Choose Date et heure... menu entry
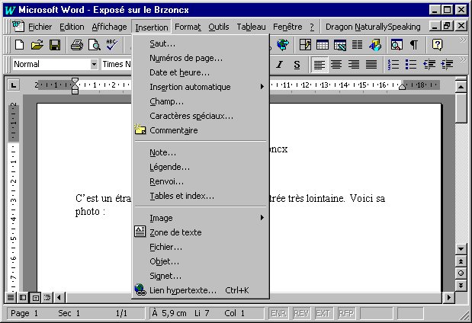Viewport: 472px width, 323px height. pos(201,72)
